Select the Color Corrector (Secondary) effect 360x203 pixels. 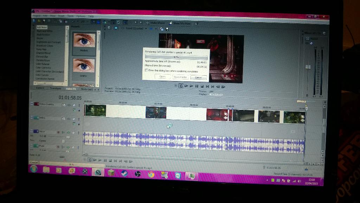pyautogui.click(x=50, y=71)
